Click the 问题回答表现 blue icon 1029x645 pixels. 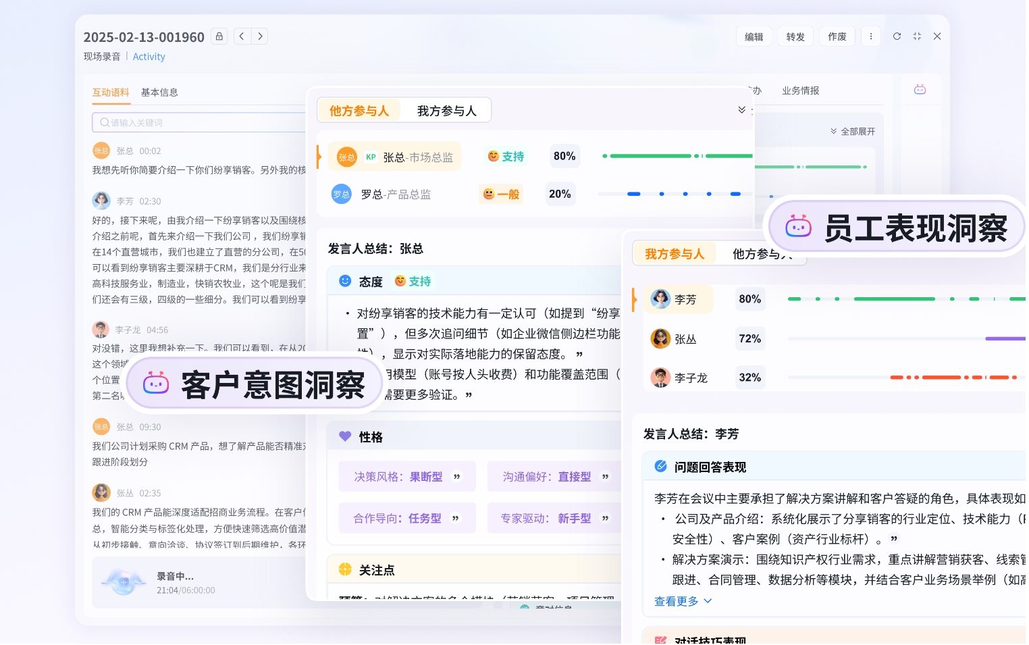[661, 466]
